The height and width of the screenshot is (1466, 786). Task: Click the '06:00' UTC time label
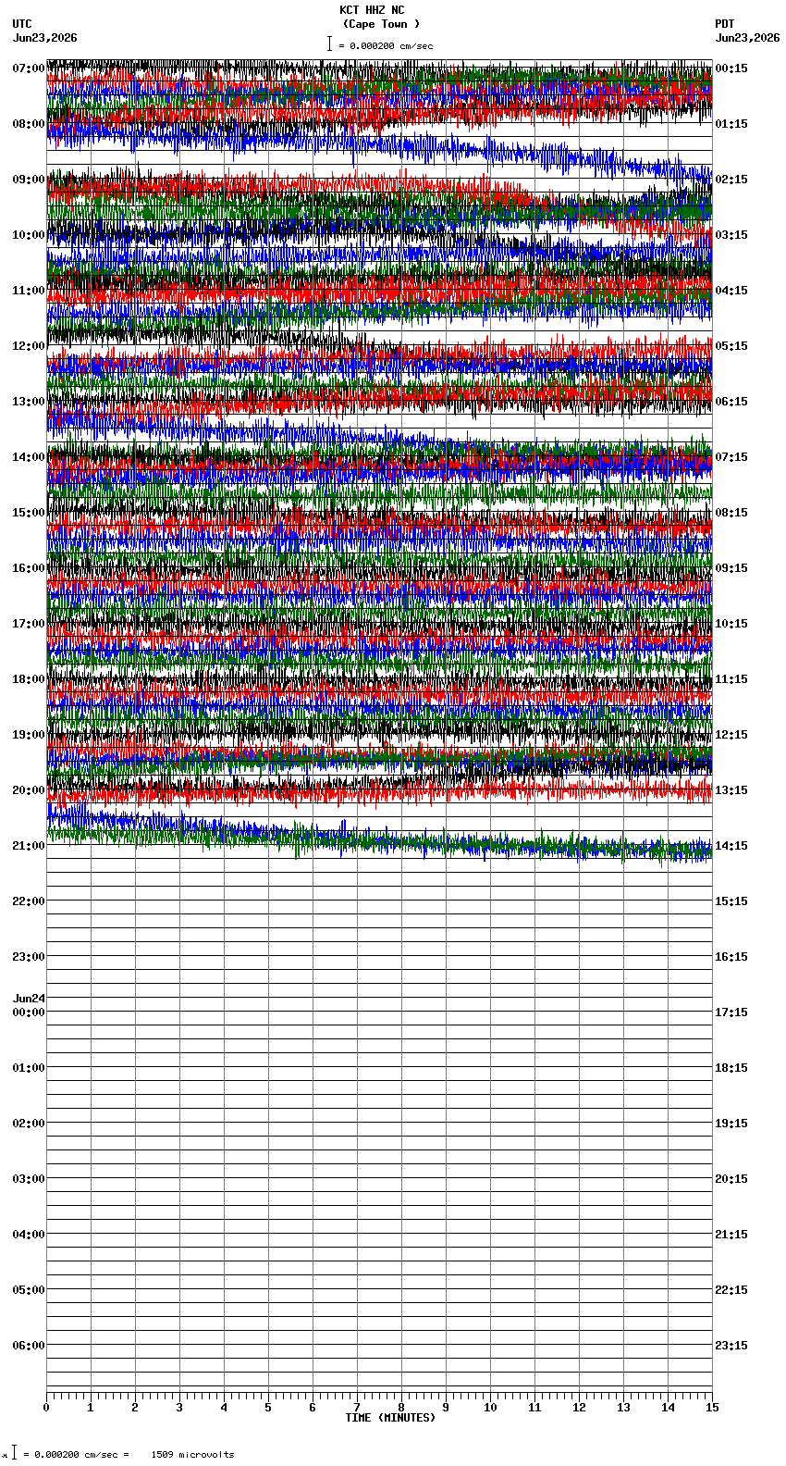[28, 1346]
